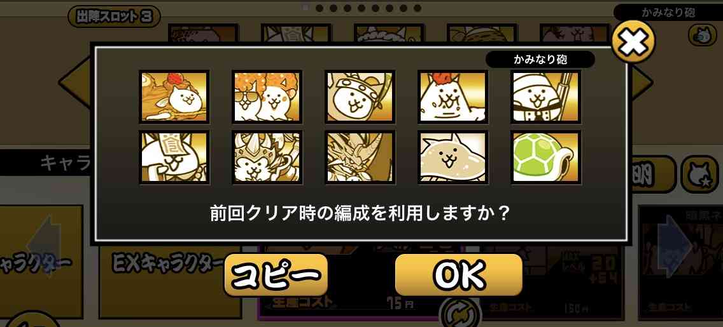
Task: Select the fried shrimp cat unit icon
Action: pyautogui.click(x=453, y=97)
